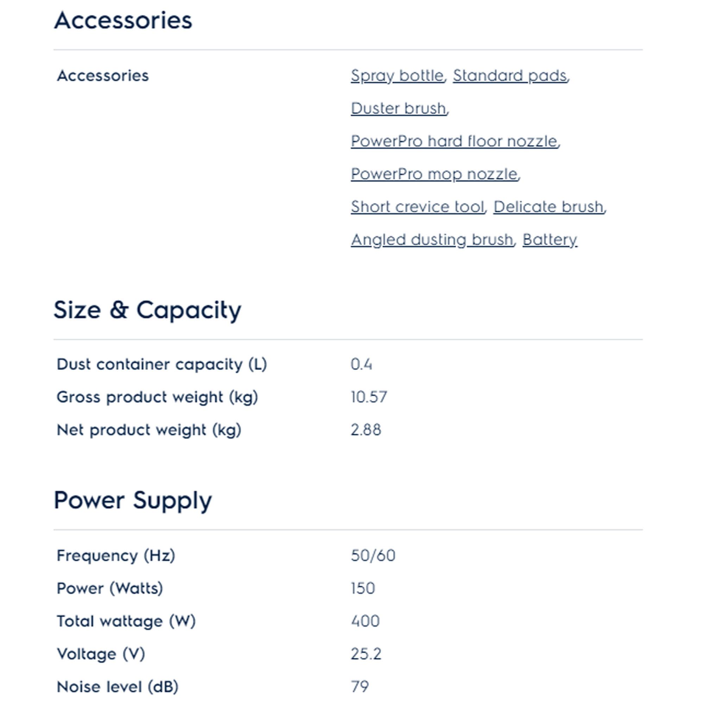
Task: Click the Frequency (Hz) value 50/60
Action: pos(373,556)
